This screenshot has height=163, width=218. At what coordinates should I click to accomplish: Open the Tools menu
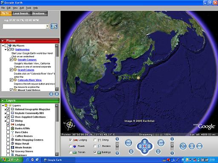29,8
